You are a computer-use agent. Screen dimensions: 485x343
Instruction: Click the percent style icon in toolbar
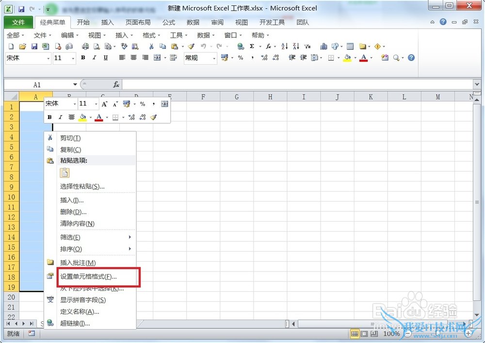pyautogui.click(x=241, y=58)
